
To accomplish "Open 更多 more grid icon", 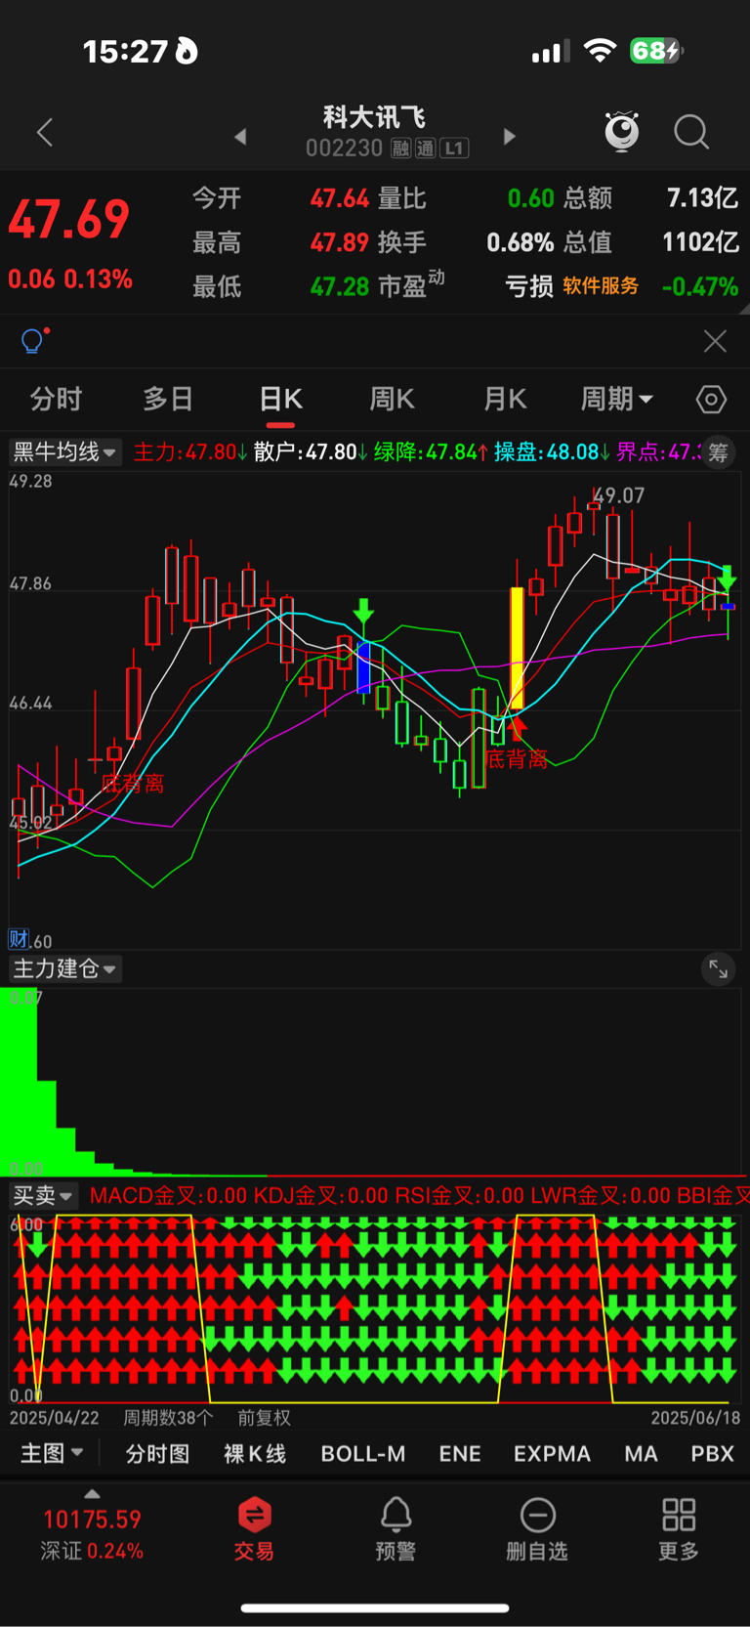I will pos(678,1528).
